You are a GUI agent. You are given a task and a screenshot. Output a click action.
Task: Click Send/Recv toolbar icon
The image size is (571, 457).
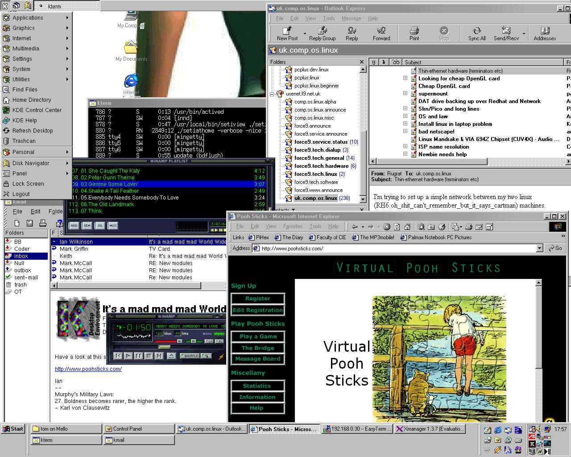click(506, 33)
